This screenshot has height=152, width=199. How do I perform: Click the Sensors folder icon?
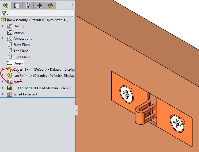pos(10,32)
